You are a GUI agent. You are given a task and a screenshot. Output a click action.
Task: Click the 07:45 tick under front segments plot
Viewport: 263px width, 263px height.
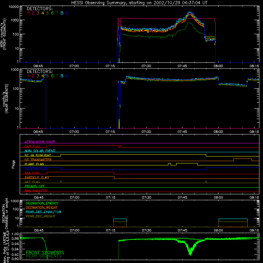(182, 66)
